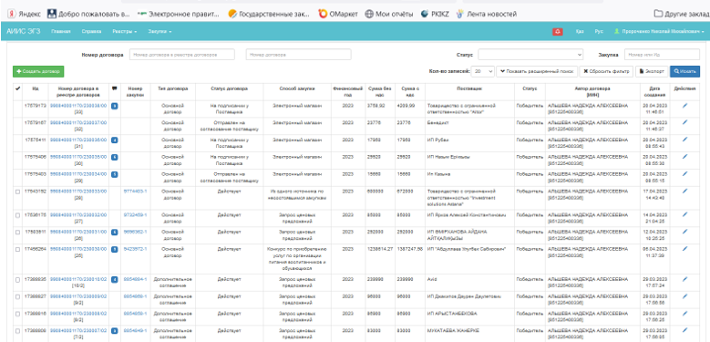The width and height of the screenshot is (710, 342).
Task: Tick checkbox for agreement 230010/02
Action: [17, 280]
